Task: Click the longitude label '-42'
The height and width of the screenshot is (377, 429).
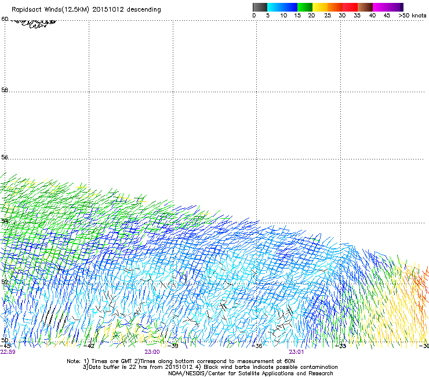Action: tap(89, 346)
